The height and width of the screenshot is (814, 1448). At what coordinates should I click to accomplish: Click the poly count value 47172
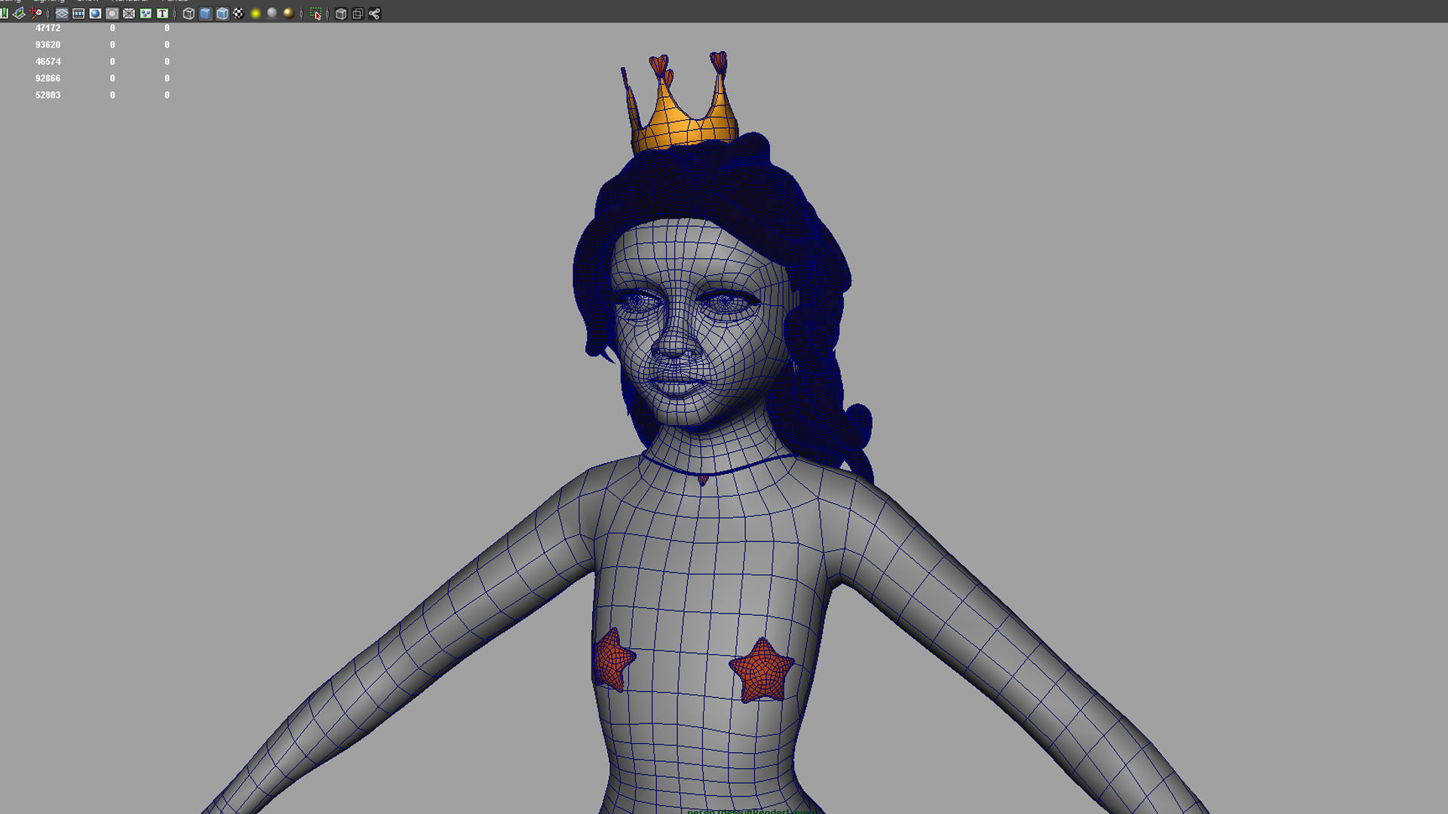tap(48, 28)
